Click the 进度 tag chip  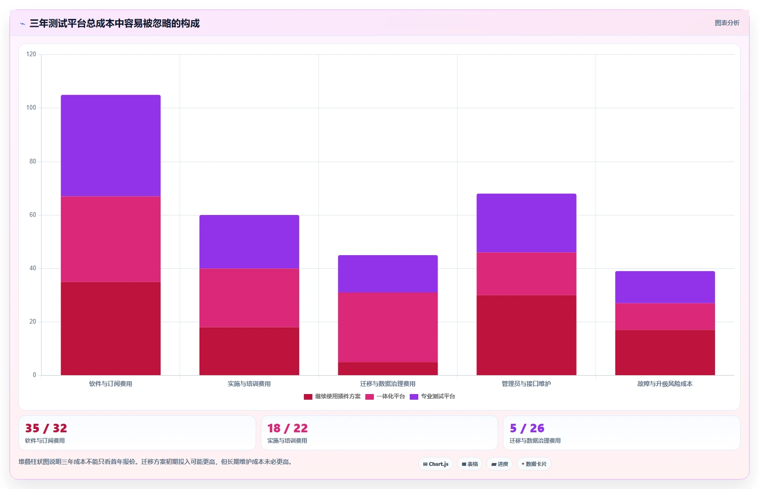pyautogui.click(x=500, y=464)
